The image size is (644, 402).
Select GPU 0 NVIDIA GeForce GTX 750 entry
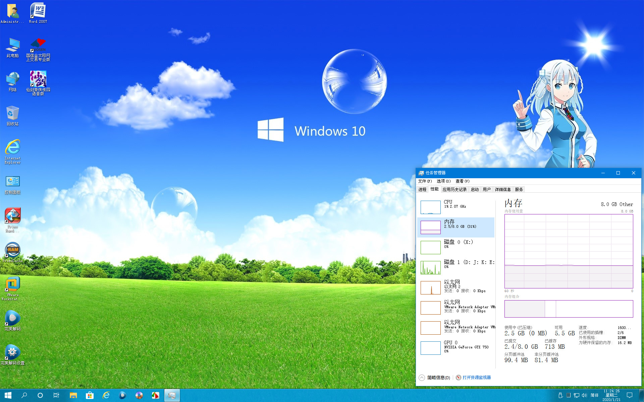tap(456, 348)
